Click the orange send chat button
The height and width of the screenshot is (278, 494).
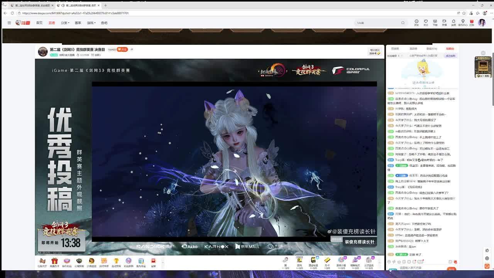click(451, 269)
